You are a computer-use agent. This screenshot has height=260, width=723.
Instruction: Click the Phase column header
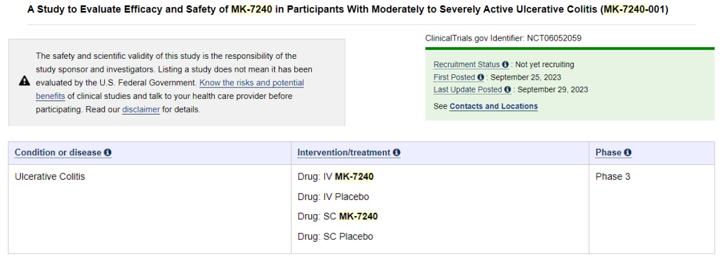coord(609,153)
